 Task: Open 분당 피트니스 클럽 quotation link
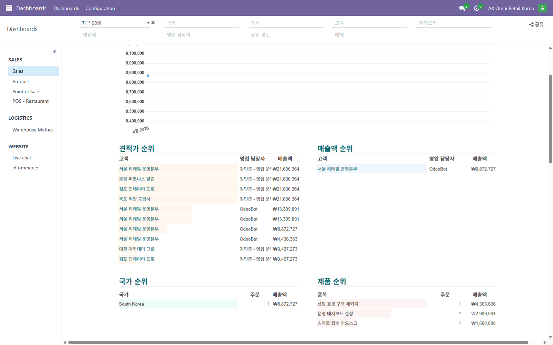pos(137,179)
